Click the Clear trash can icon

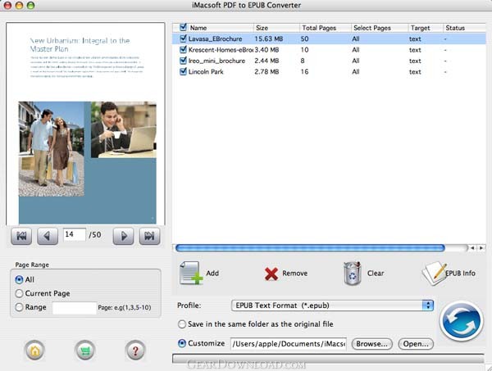(352, 273)
